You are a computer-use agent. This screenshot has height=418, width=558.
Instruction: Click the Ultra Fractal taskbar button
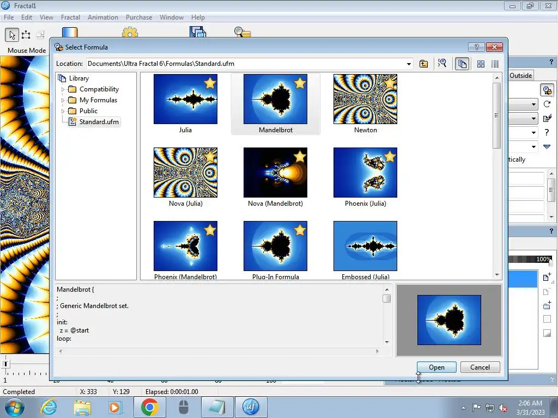click(251, 407)
